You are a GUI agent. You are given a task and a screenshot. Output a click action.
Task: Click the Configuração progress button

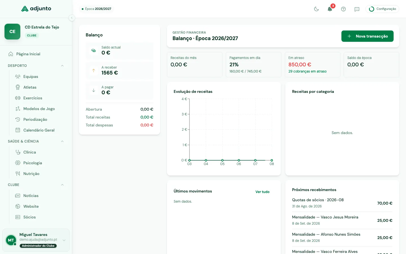[382, 9]
